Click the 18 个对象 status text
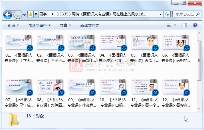This screenshot has width=204, height=130. [x=35, y=116]
